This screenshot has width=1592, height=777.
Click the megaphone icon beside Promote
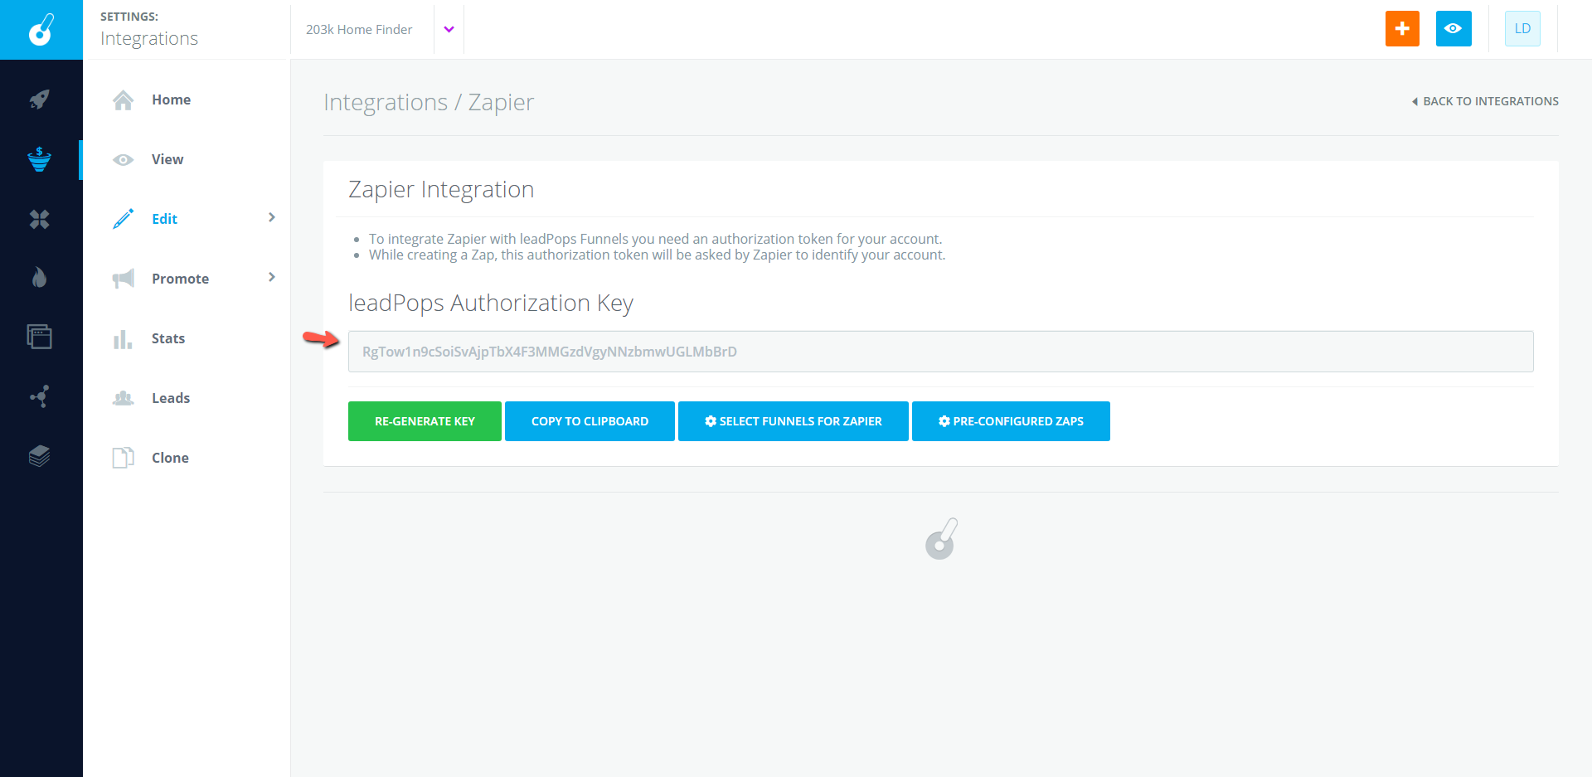tap(124, 279)
